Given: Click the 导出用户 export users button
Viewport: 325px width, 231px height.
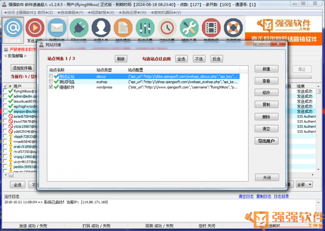Looking at the screenshot, I should coord(266,141).
